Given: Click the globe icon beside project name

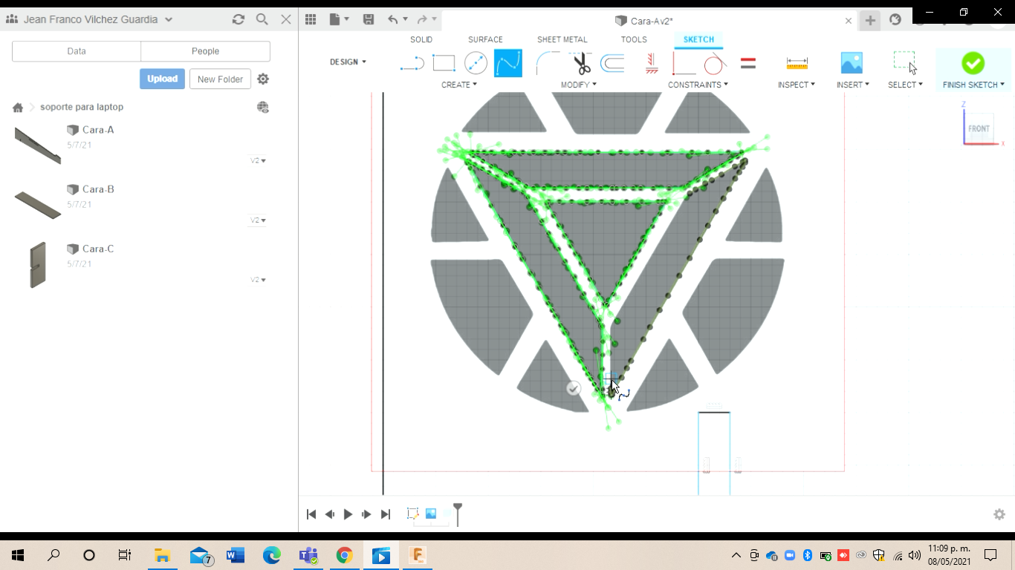Looking at the screenshot, I should 263,108.
